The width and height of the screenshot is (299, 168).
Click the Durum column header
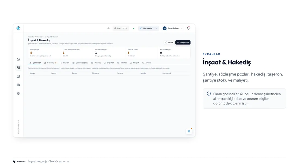(74, 73)
